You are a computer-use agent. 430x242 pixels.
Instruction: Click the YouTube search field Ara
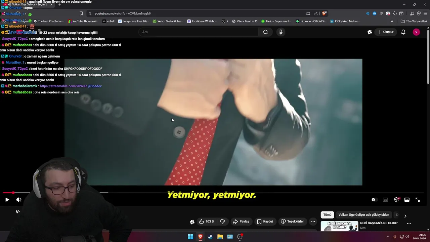click(x=198, y=32)
